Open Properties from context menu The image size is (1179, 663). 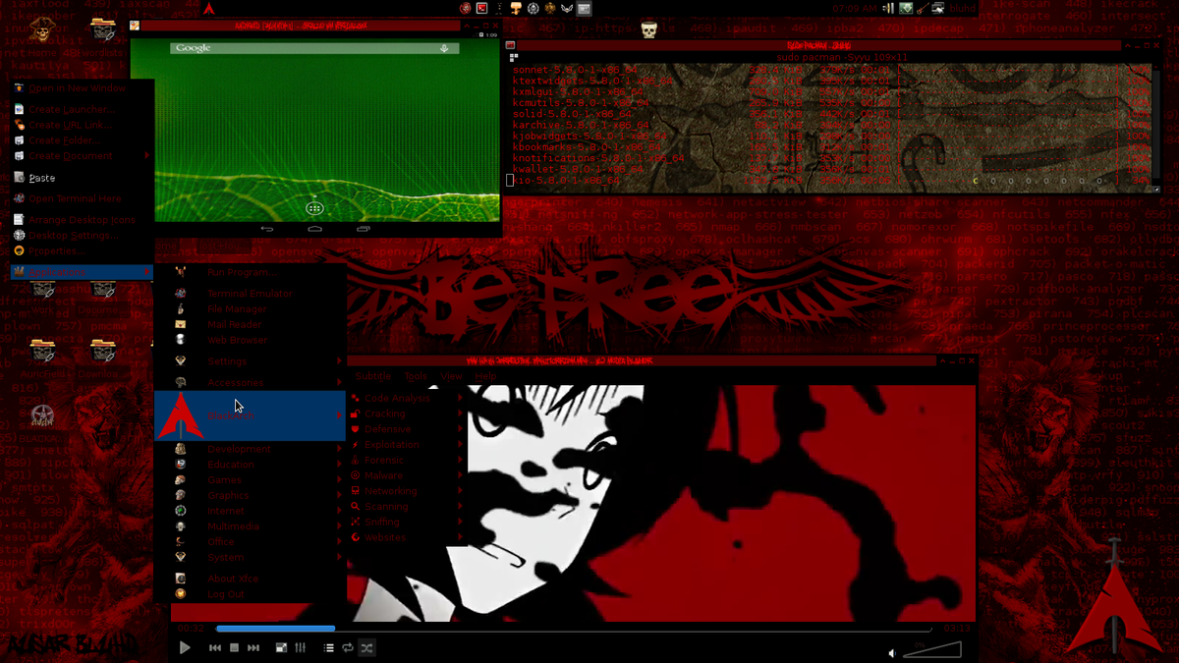click(x=82, y=251)
